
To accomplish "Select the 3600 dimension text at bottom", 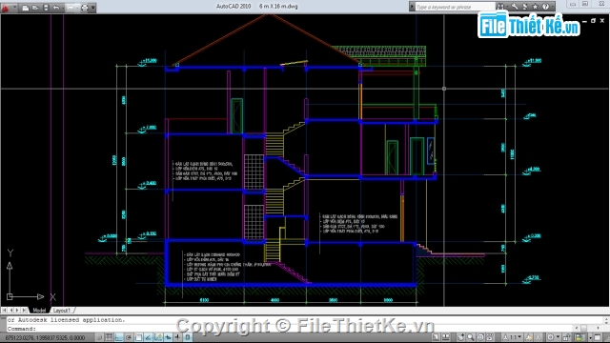I will click(333, 300).
